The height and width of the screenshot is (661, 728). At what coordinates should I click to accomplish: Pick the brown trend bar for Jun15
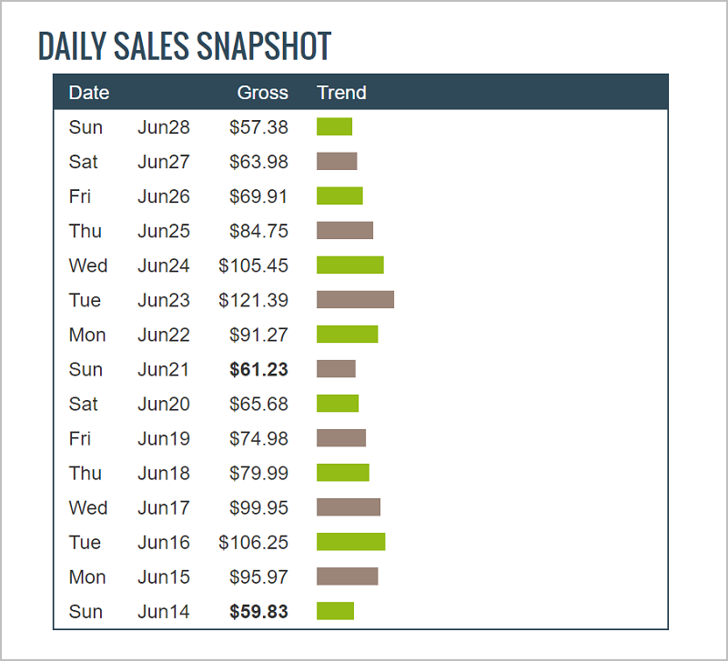point(347,576)
